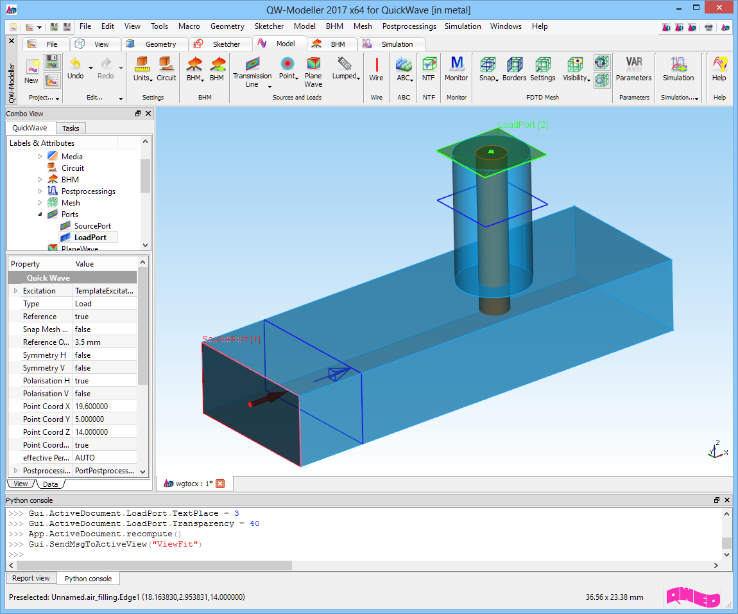This screenshot has width=738, height=614.
Task: Click the Reference O... value 3.5 mm
Action: tap(105, 342)
